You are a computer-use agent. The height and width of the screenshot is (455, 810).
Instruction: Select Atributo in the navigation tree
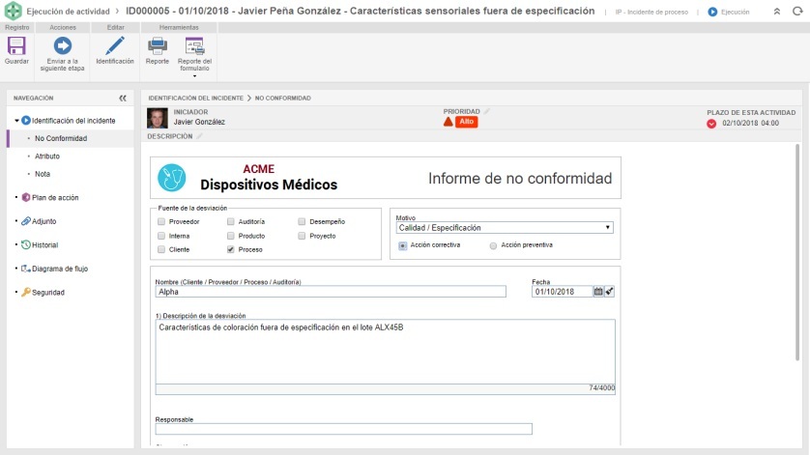pyautogui.click(x=47, y=156)
